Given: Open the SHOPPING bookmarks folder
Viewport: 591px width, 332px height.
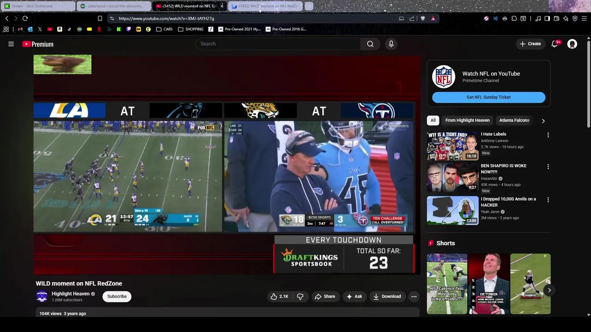Looking at the screenshot, I should (x=191, y=29).
